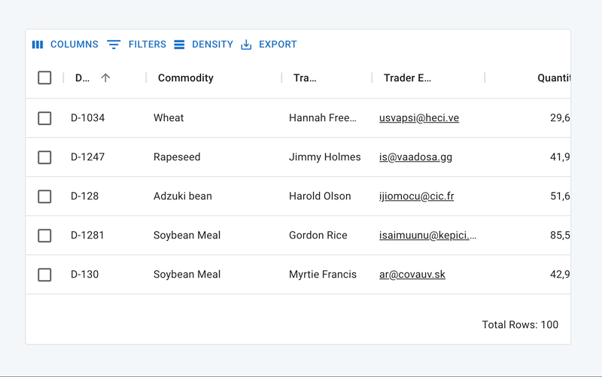Select the Gordon Rice trader cell
602x377 pixels.
318,236
